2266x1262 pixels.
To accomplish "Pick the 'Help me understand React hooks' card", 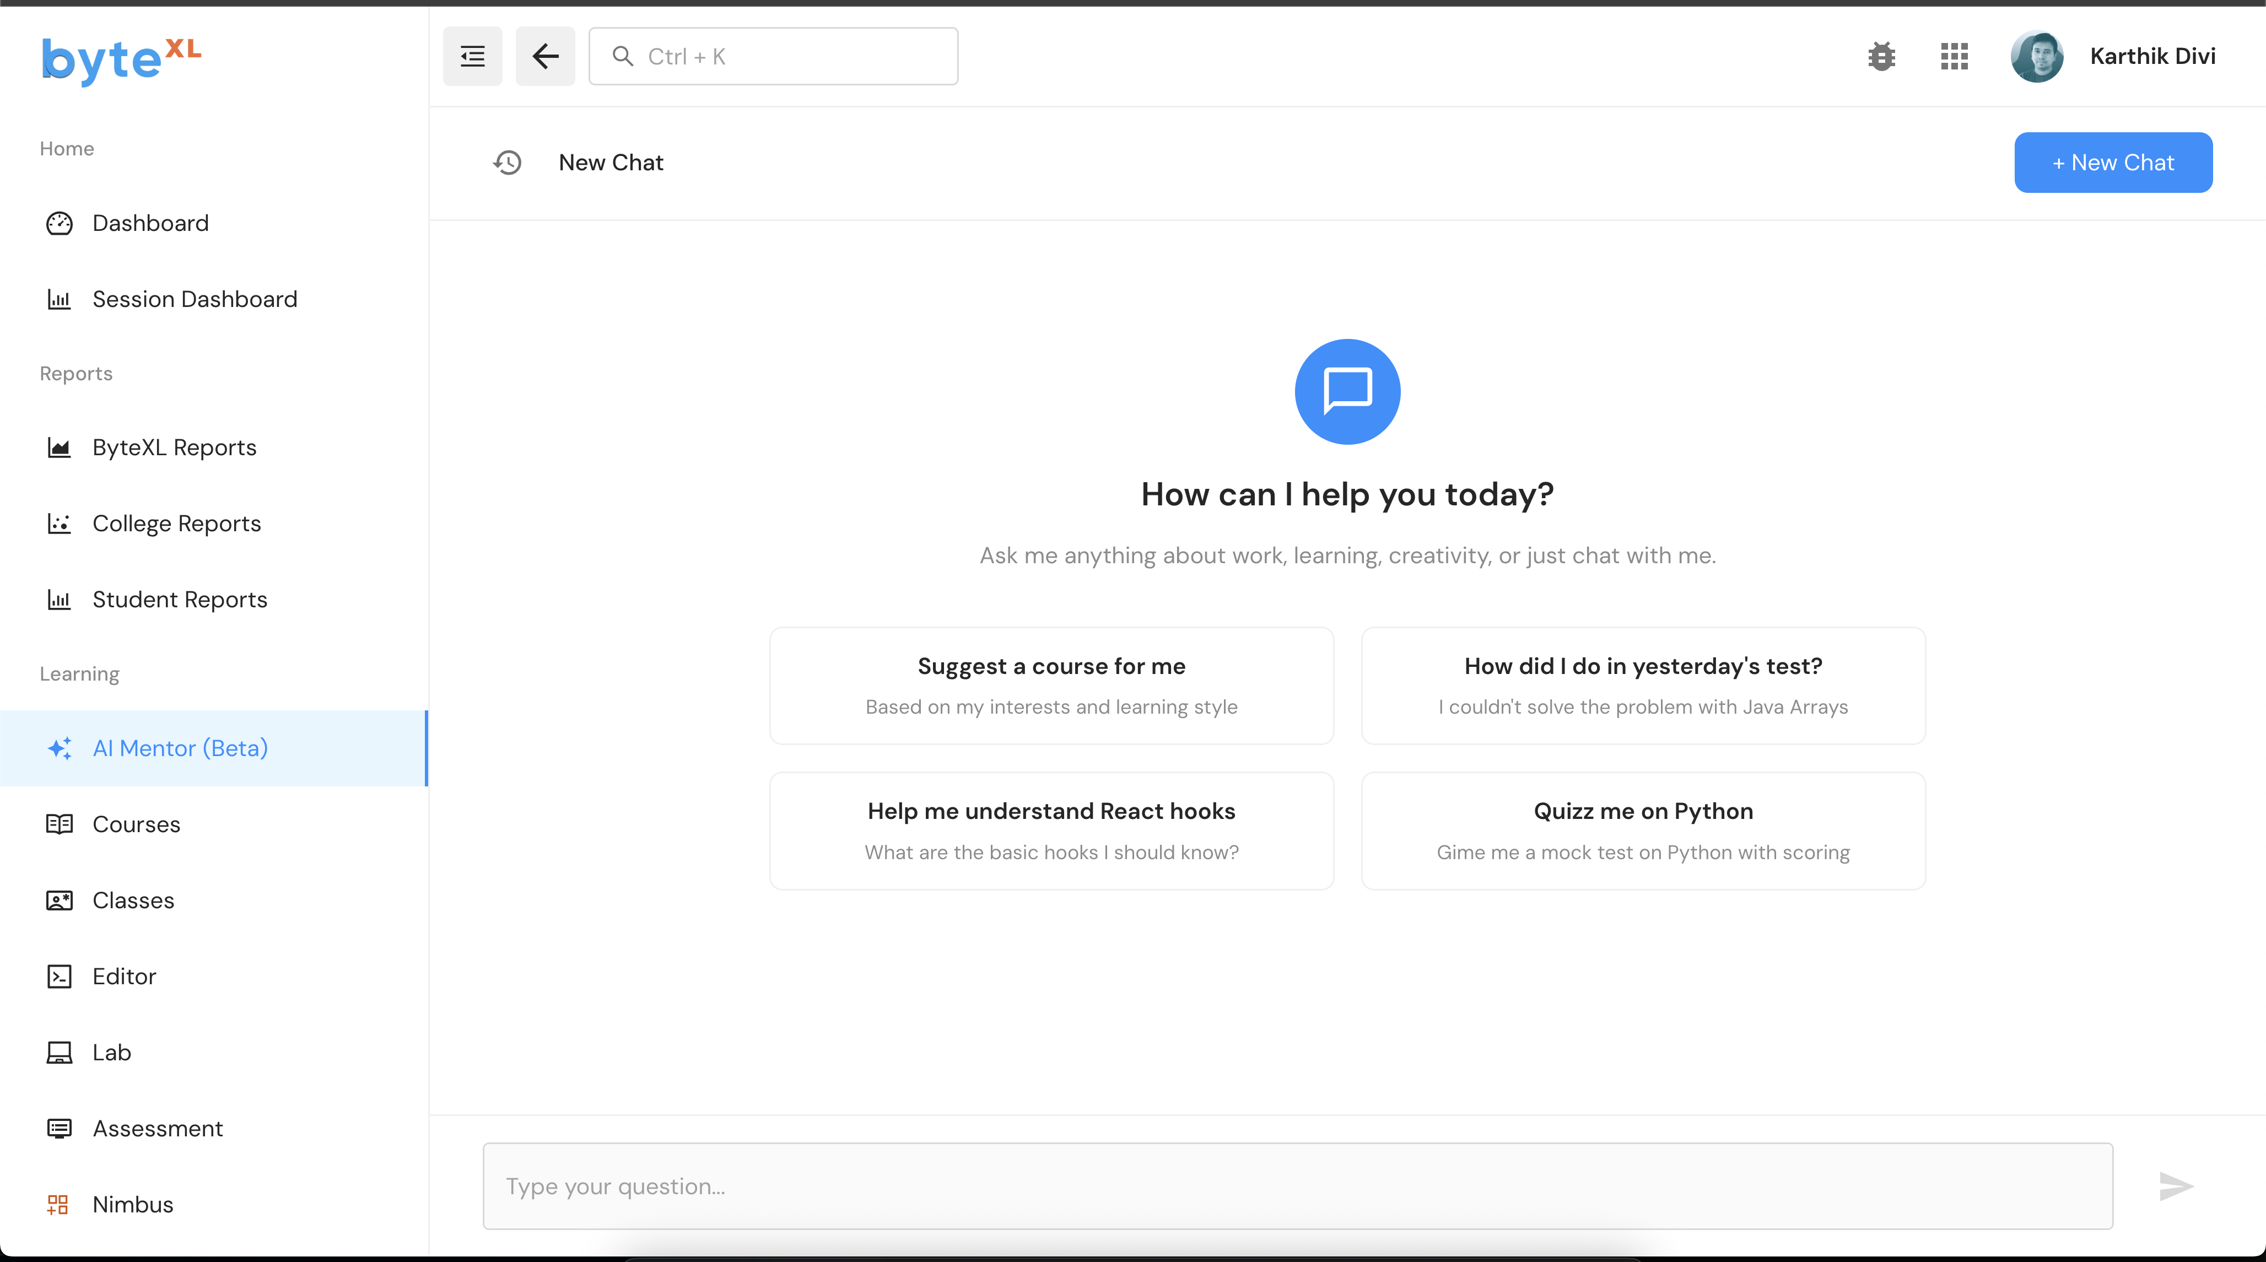I will pyautogui.click(x=1051, y=830).
